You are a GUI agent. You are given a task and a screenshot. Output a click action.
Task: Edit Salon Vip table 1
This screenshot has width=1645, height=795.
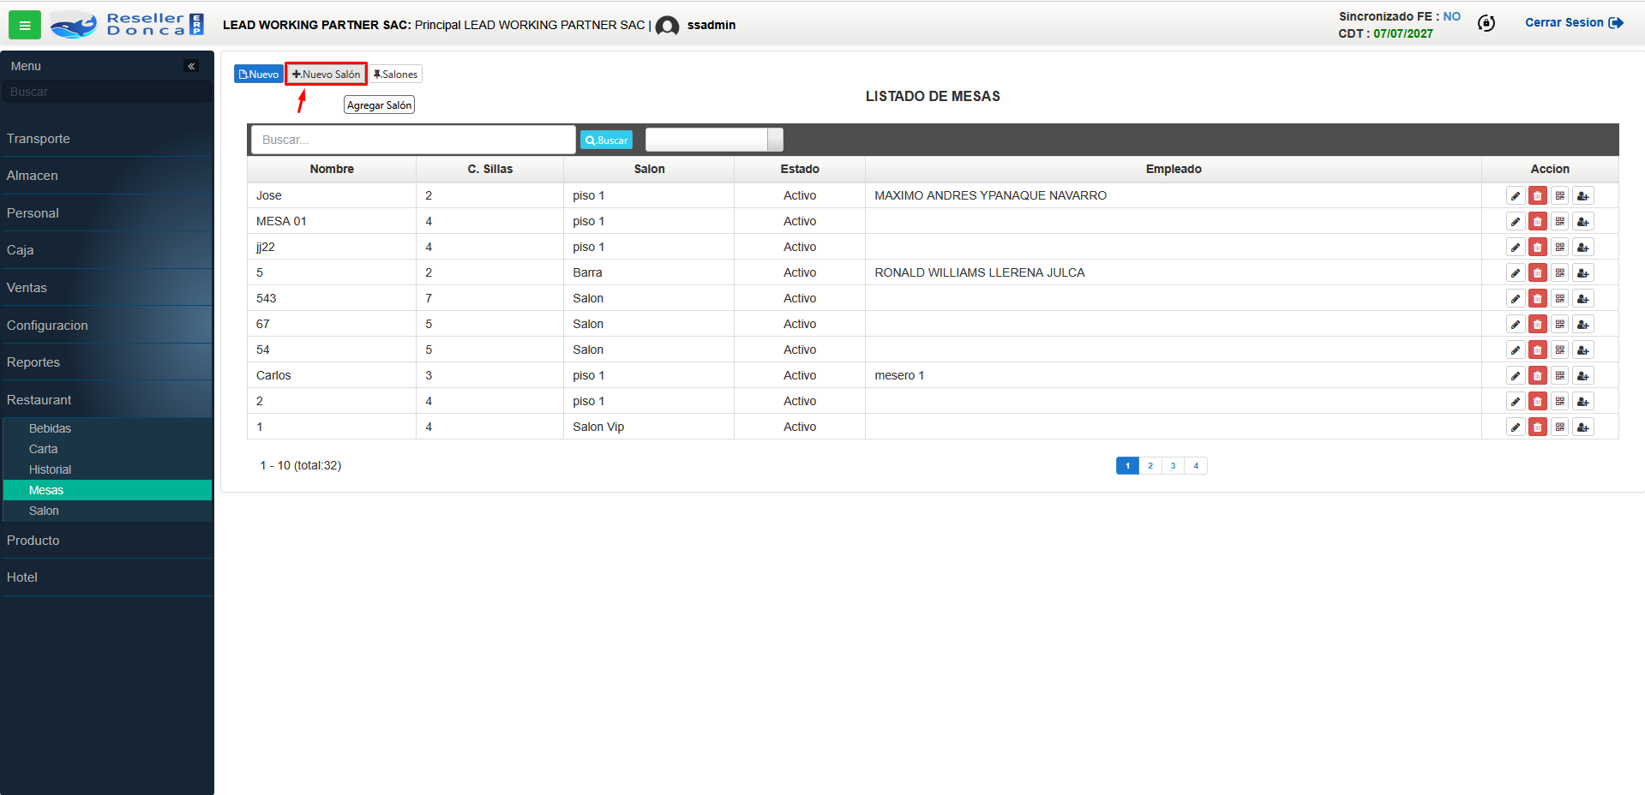tap(1516, 427)
